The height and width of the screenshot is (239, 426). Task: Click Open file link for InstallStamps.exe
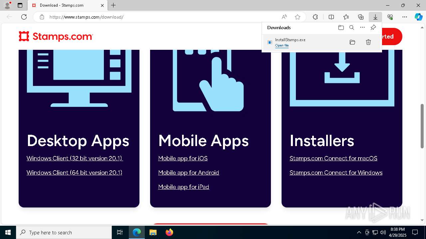(282, 45)
